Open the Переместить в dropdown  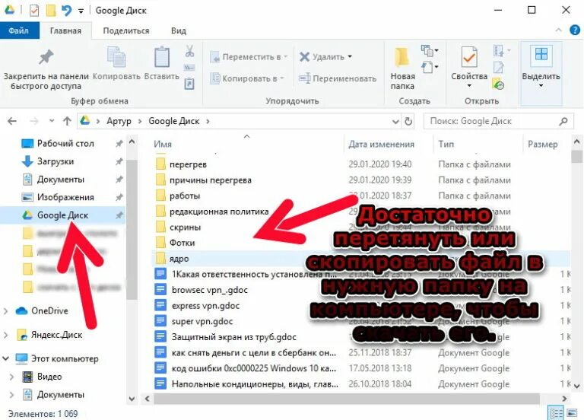click(x=249, y=57)
